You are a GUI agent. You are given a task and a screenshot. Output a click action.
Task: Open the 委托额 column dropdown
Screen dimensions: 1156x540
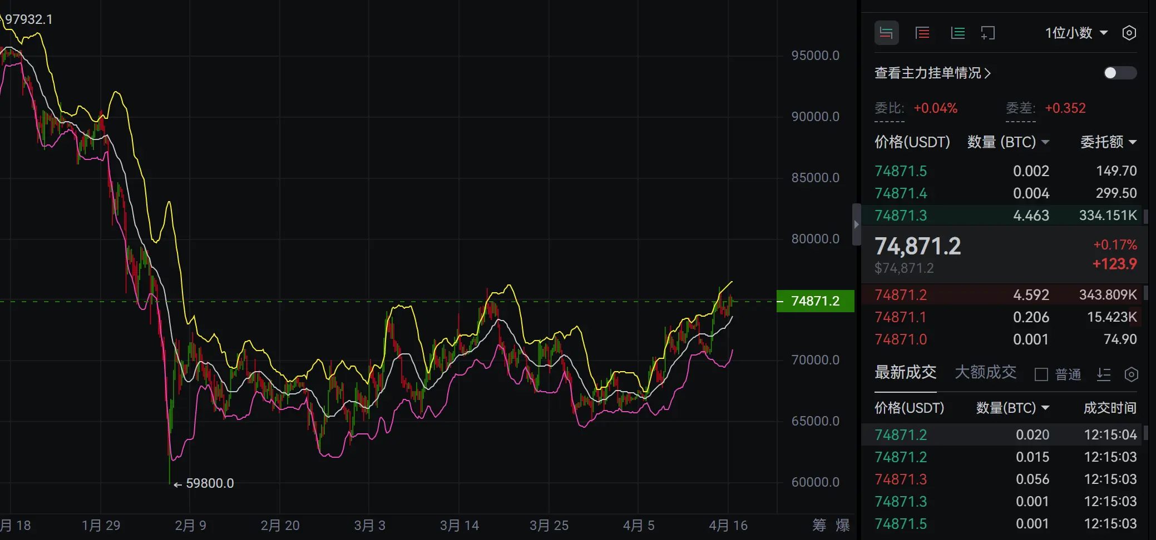(1108, 142)
